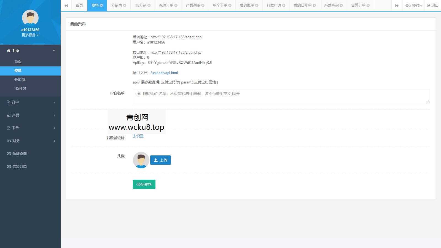Screen dimensions: 441x248
Task: Select the 订单 (Orders) sidebar icon
Action: 8,102
